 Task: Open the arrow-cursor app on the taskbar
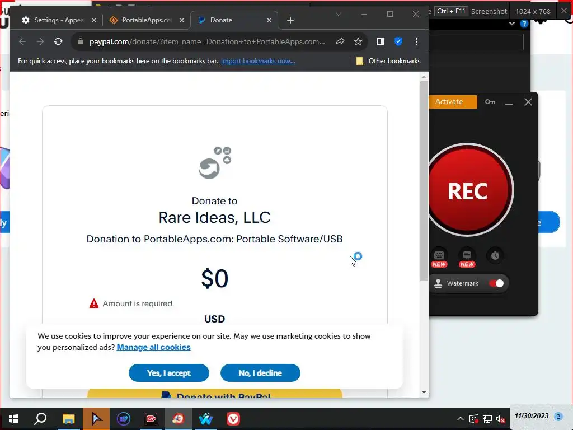tap(96, 419)
